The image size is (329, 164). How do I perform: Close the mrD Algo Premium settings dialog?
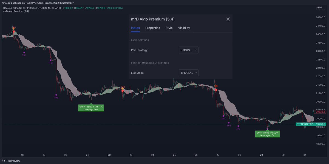(228, 19)
